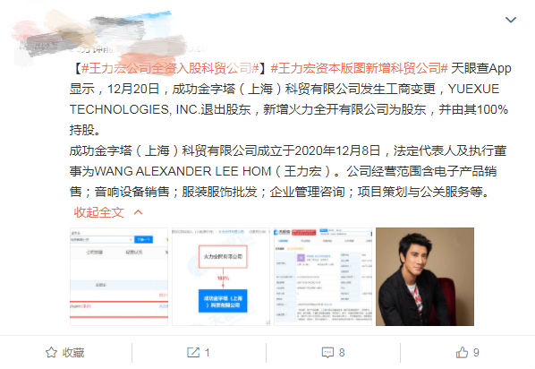Open the equity structure diagram thumbnail
535x369 pixels.
(221, 277)
